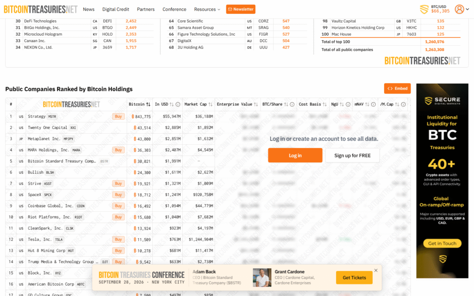This screenshot has width=474, height=296.
Task: Click Buy button for Hut 8 Mining
Action: pos(118,251)
